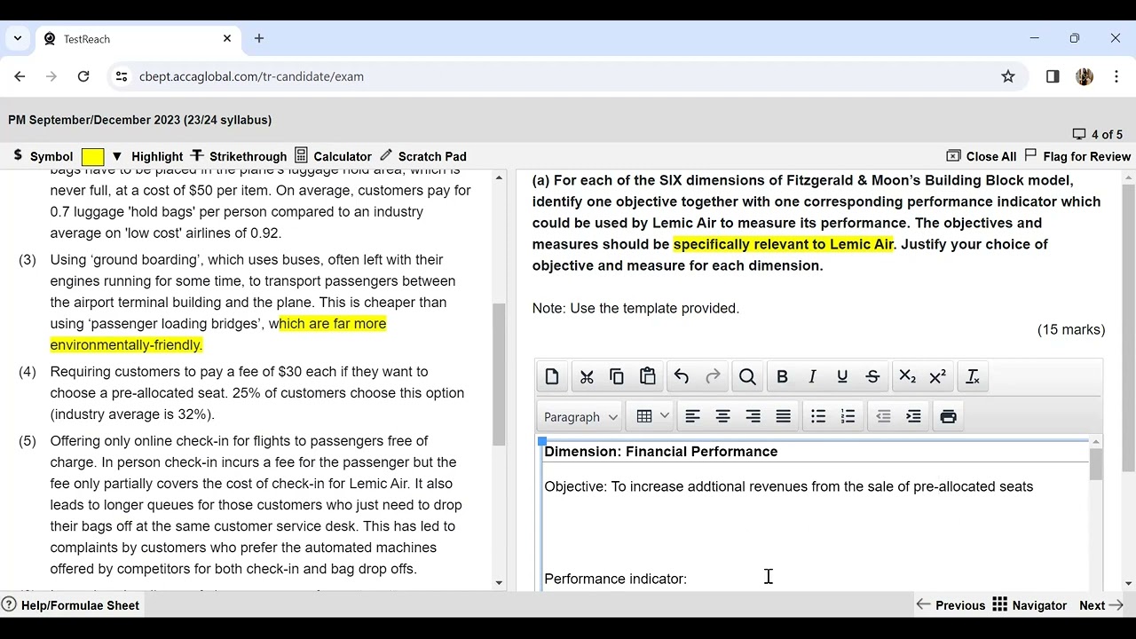This screenshot has height=639, width=1136.
Task: Click the right question pane scrollbar
Action: (1128, 328)
